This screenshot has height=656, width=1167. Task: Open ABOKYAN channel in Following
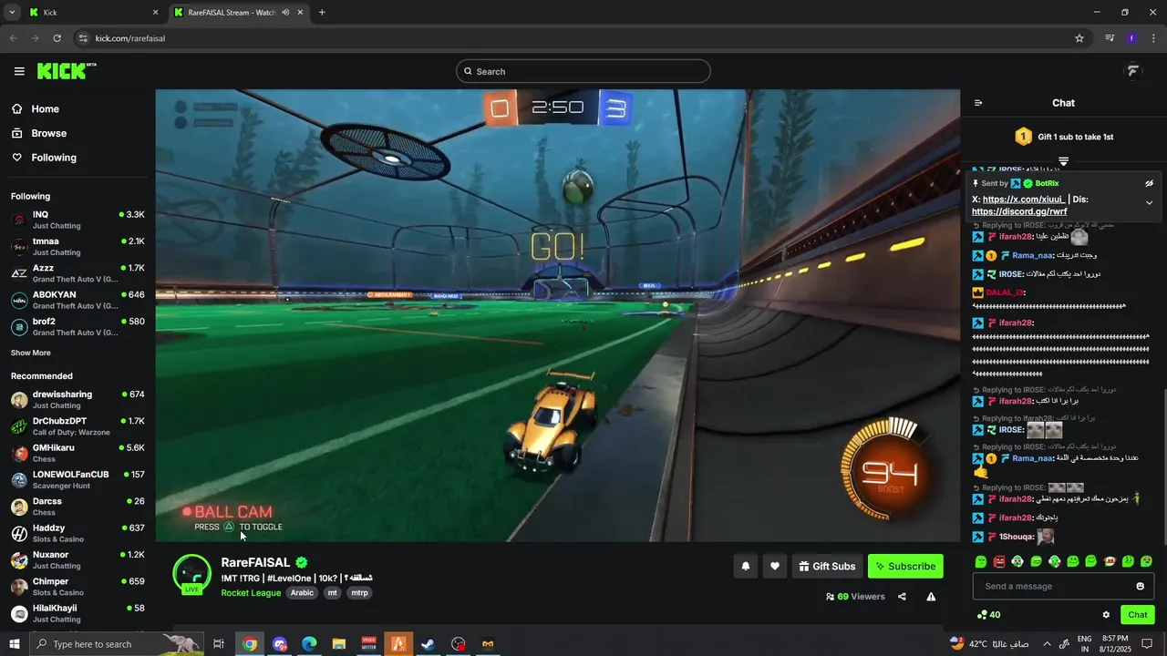pyautogui.click(x=77, y=300)
